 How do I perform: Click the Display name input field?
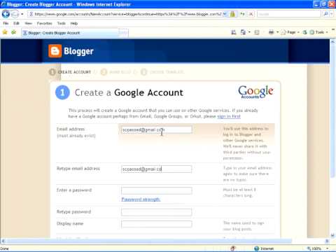click(157, 224)
